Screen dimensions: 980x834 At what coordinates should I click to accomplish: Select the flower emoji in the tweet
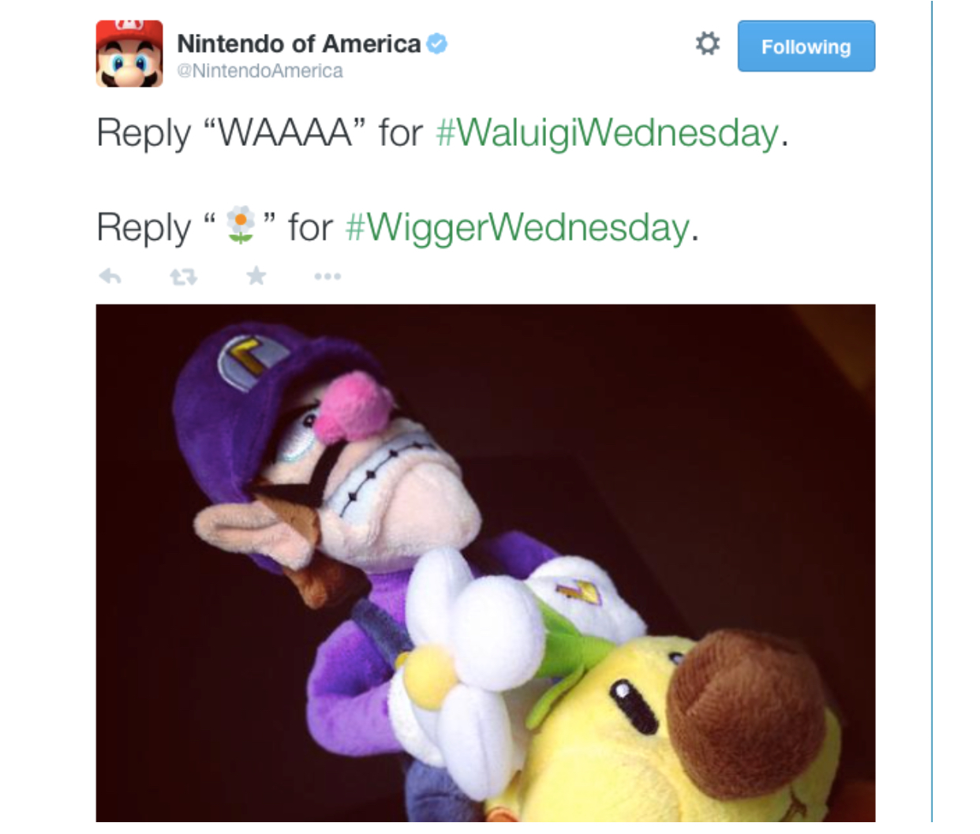(241, 226)
